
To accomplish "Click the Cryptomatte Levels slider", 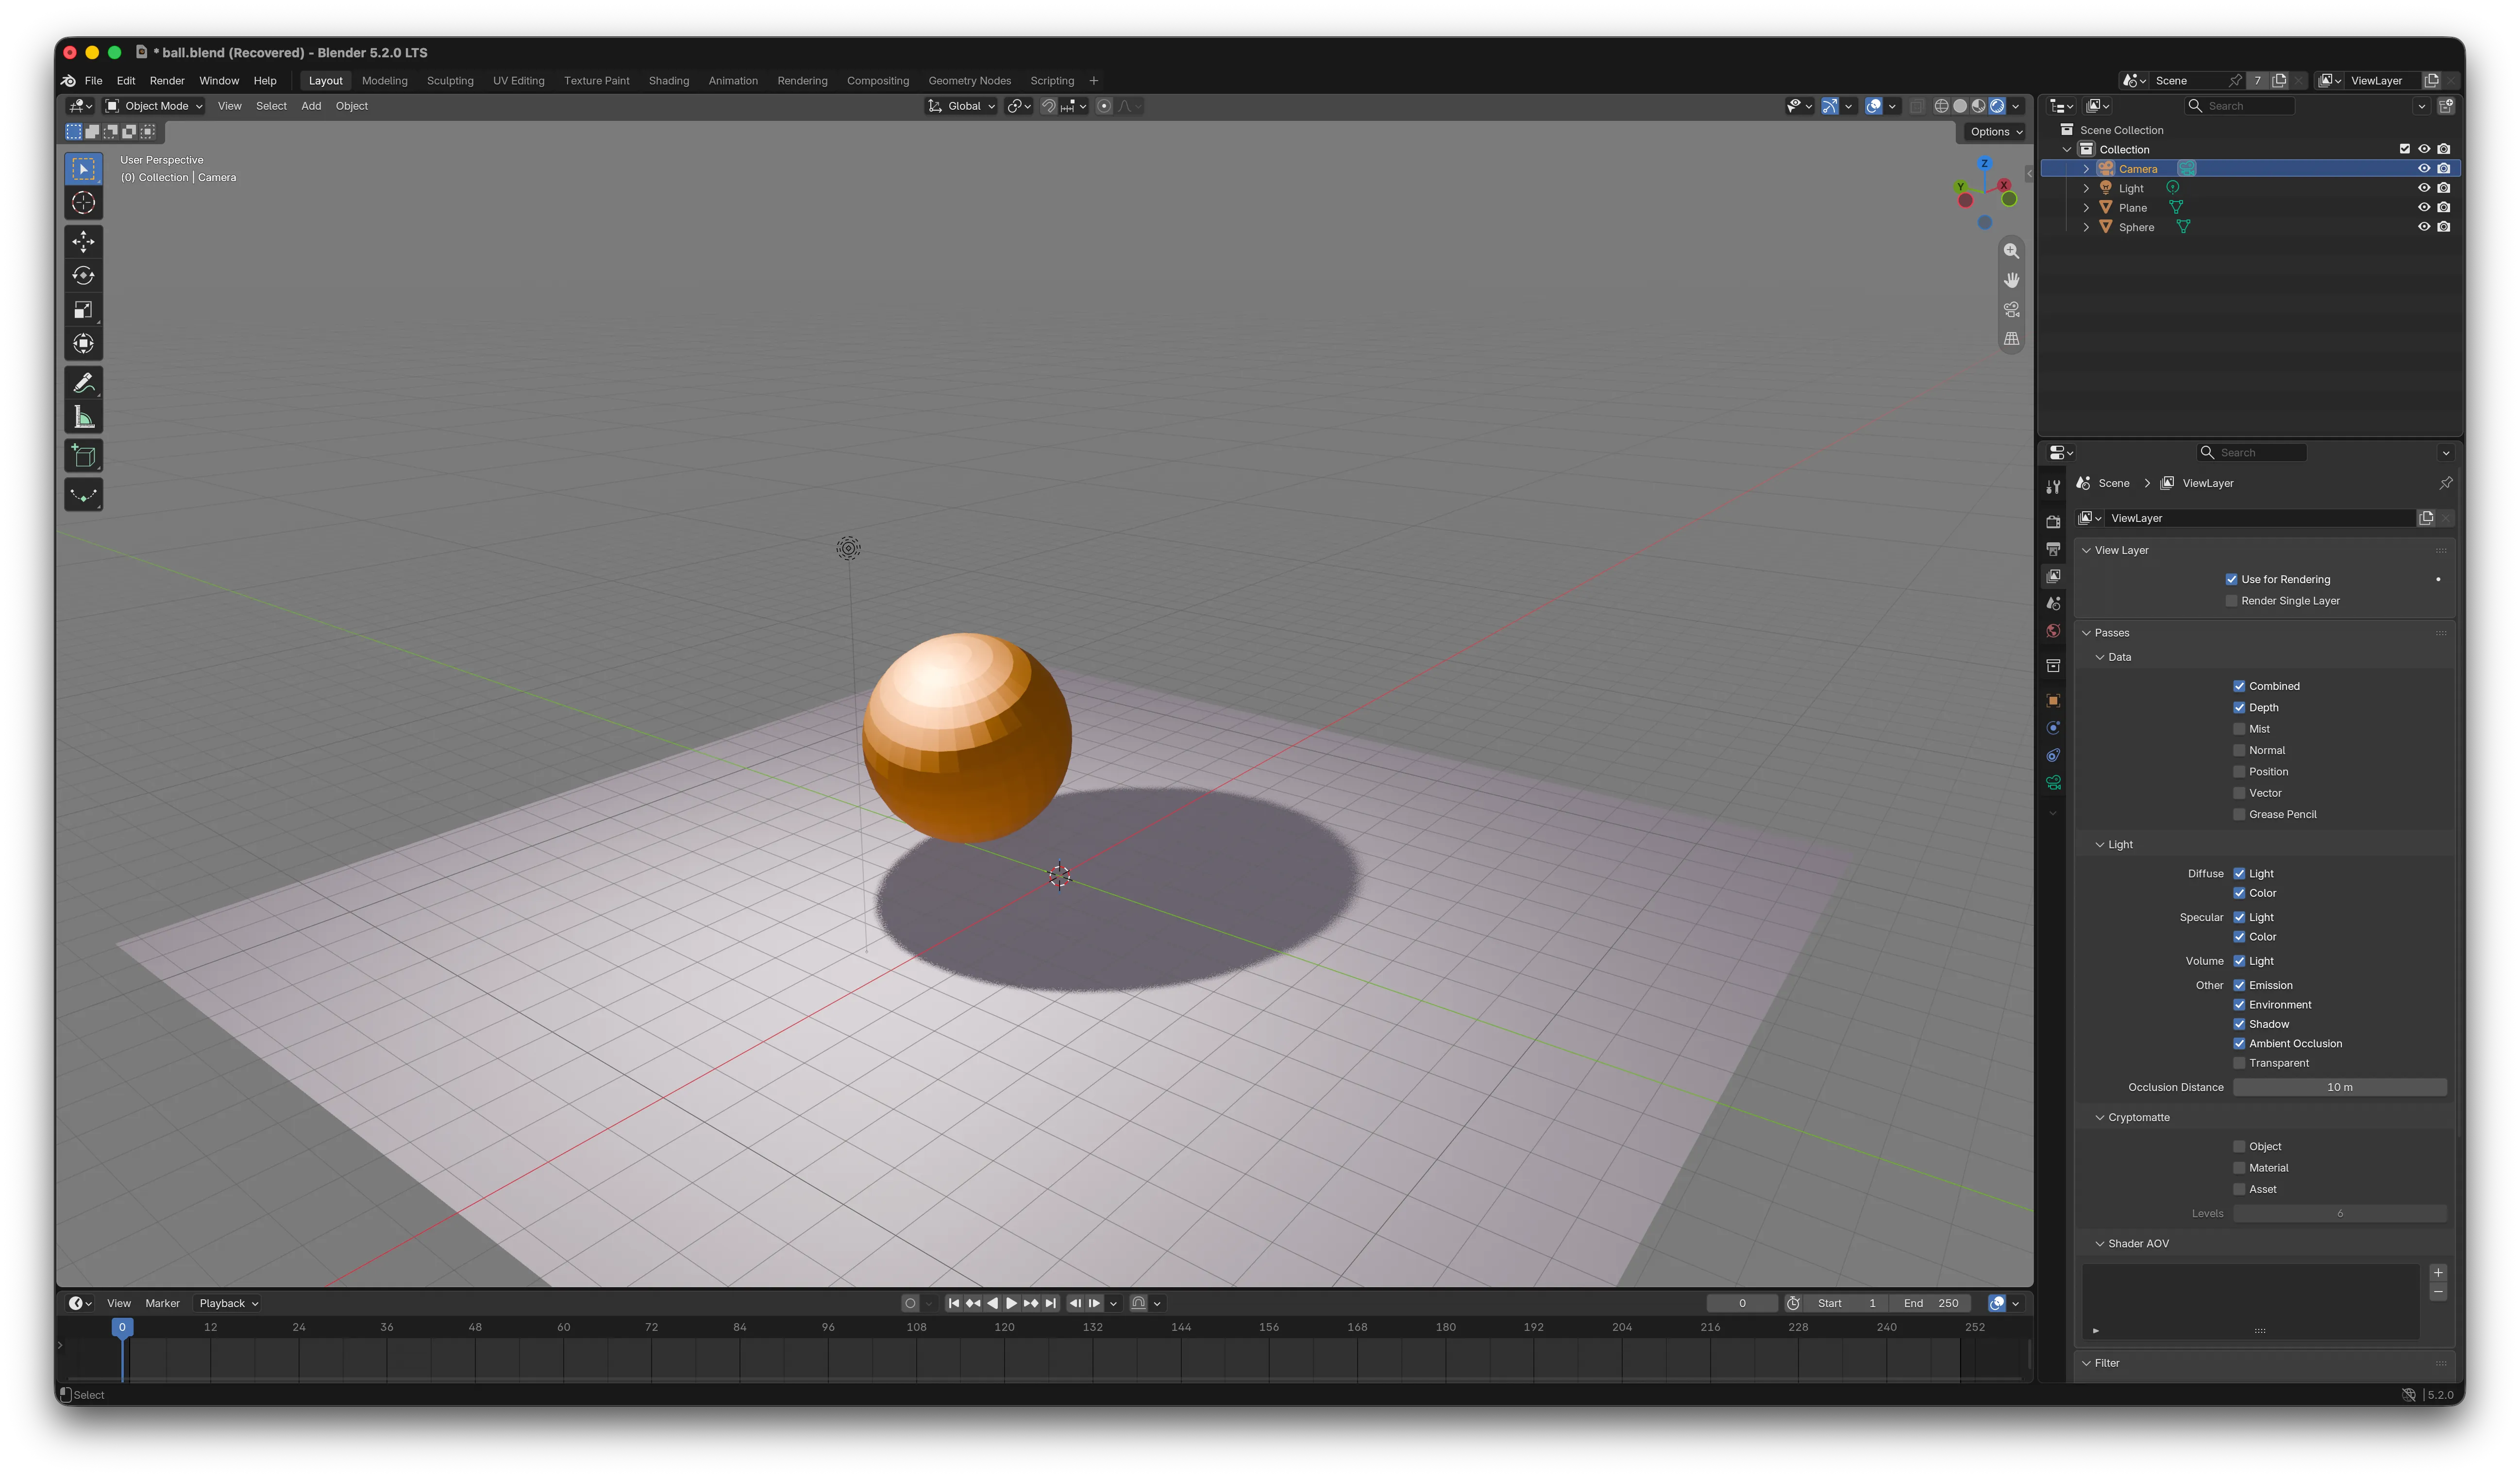I will coord(2339,1214).
